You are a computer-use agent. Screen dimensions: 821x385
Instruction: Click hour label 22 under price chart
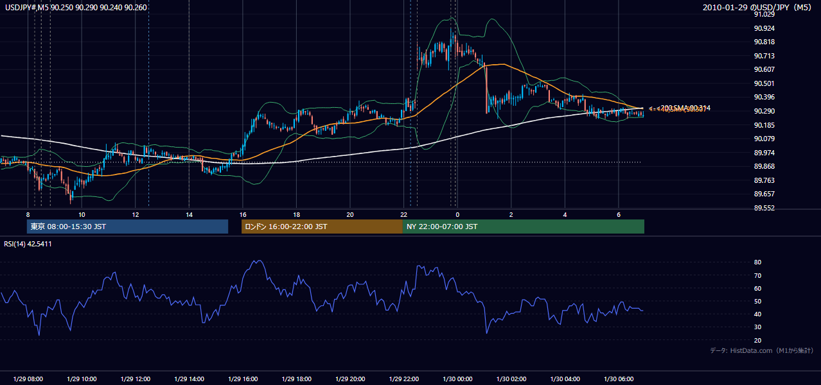pos(403,214)
